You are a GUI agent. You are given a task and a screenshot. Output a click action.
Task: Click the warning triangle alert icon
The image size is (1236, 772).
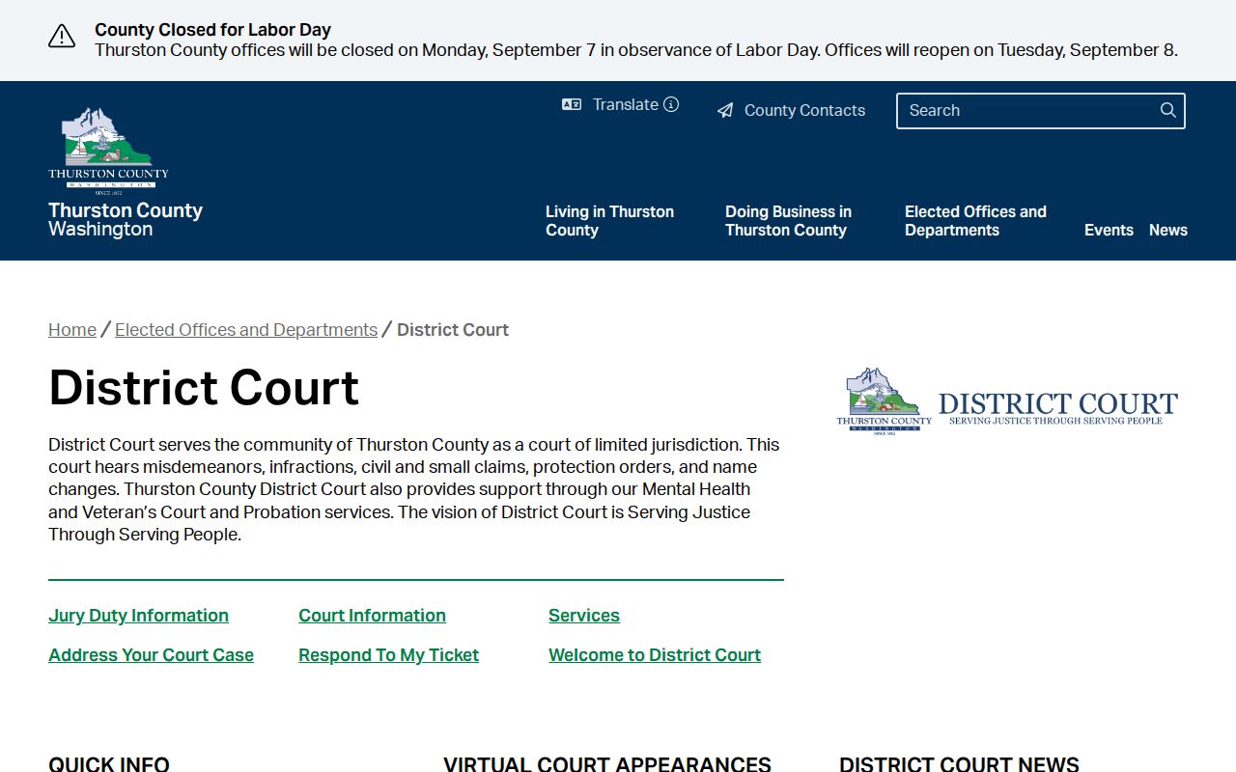pos(62,37)
